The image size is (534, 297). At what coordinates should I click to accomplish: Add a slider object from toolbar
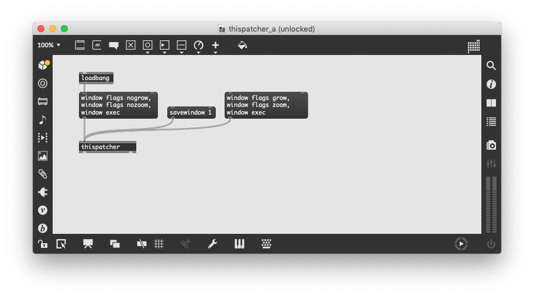click(181, 45)
